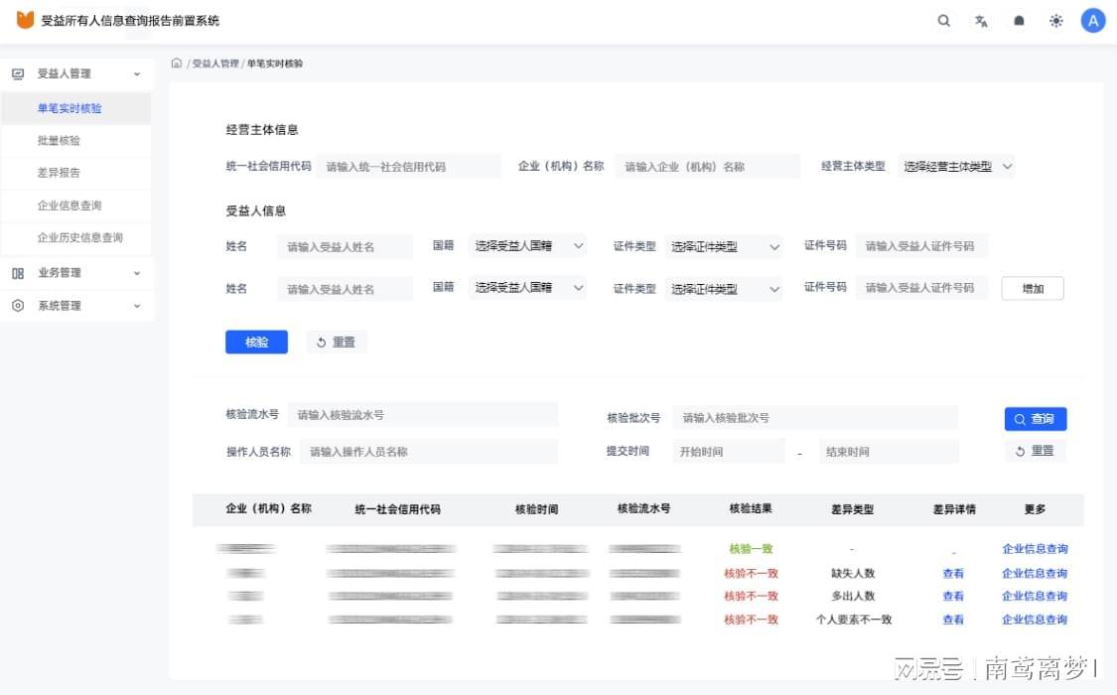1117x695 pixels.
Task: Open the language translation icon
Action: tap(981, 21)
